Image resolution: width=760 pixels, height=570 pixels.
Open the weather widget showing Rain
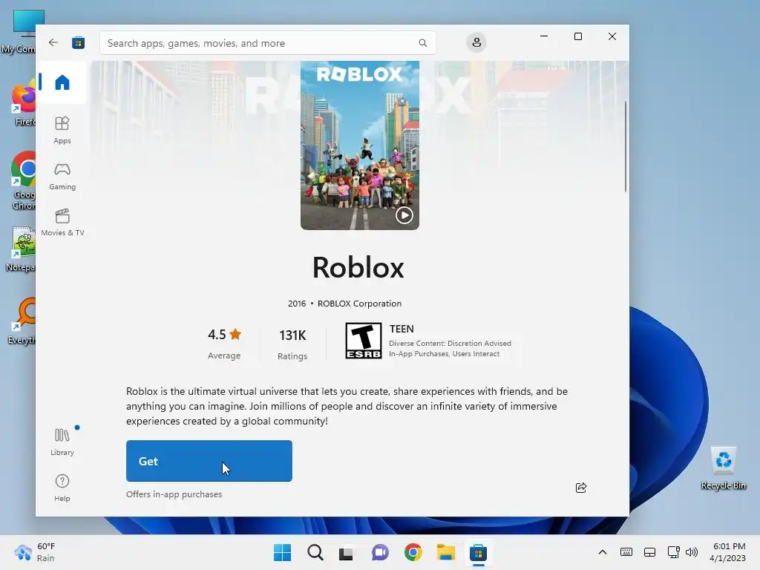click(x=35, y=552)
